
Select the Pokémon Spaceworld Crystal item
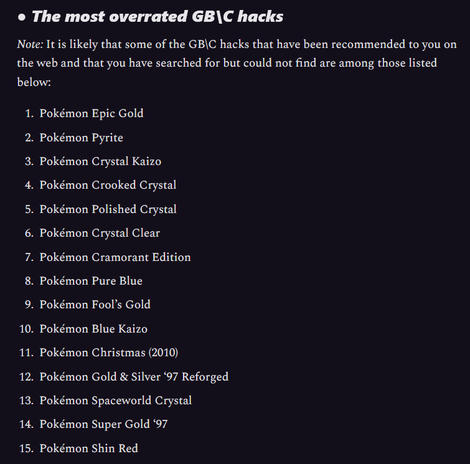(x=115, y=400)
